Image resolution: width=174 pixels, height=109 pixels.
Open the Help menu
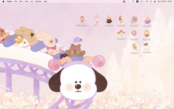click(x=45, y=2)
